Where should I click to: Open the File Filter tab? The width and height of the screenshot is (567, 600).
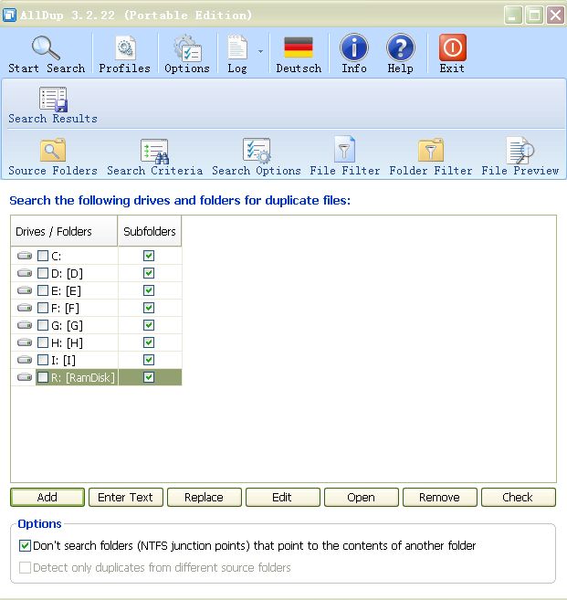pyautogui.click(x=345, y=152)
